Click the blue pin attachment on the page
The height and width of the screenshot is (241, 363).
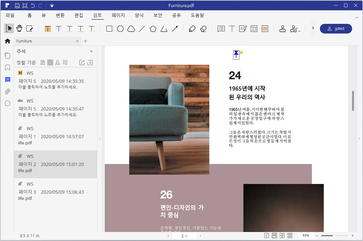click(236, 55)
